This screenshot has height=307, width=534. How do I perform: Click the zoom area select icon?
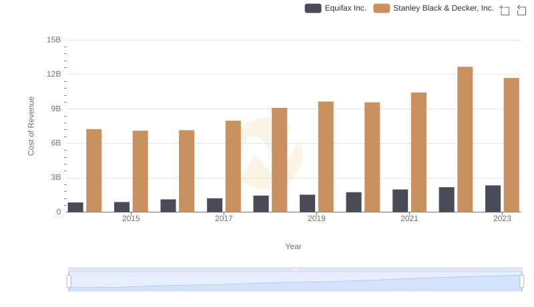505,10
